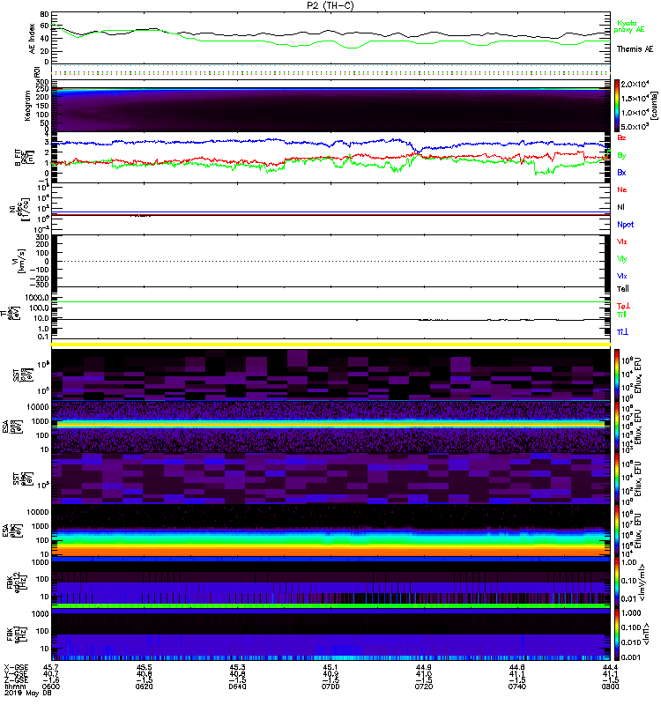
Task: Click the date label 2019 May 08
Action: tap(27, 694)
